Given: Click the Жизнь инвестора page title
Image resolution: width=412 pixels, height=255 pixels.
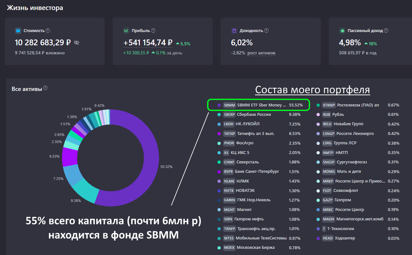Looking at the screenshot, I should point(35,8).
